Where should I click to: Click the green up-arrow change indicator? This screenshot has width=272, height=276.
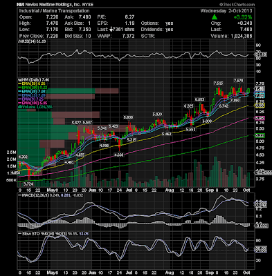tap(215, 17)
